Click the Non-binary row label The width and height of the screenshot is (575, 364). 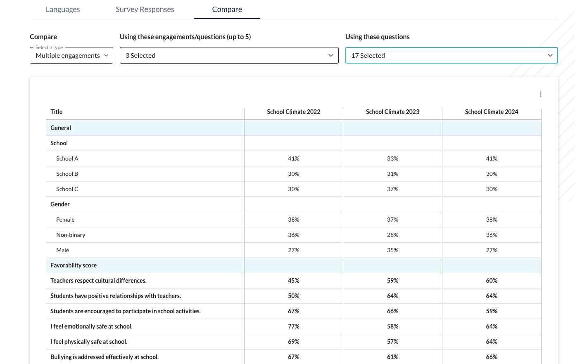[71, 235]
